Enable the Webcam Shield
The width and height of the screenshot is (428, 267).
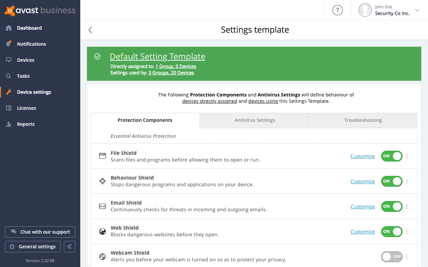392,257
